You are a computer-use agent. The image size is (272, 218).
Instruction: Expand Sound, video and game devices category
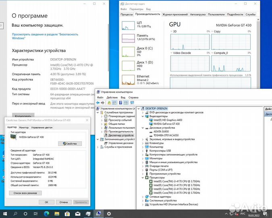point(143,139)
